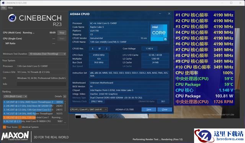Open the Help menu
This screenshot has height=143, width=245.
(x=10, y=8)
